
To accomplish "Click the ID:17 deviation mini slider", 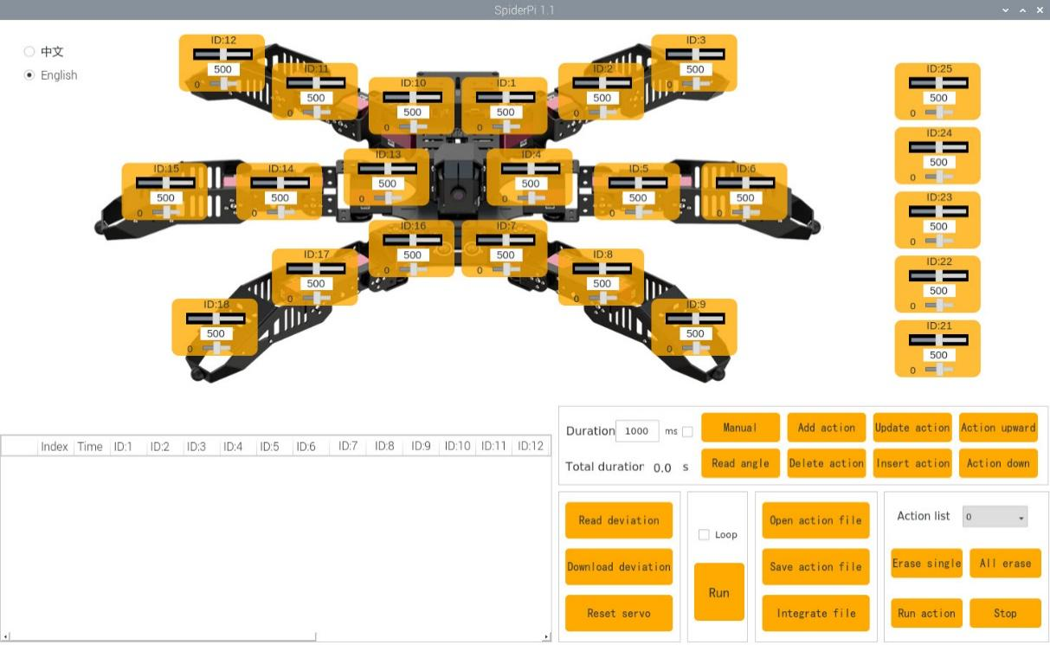I will [x=315, y=297].
